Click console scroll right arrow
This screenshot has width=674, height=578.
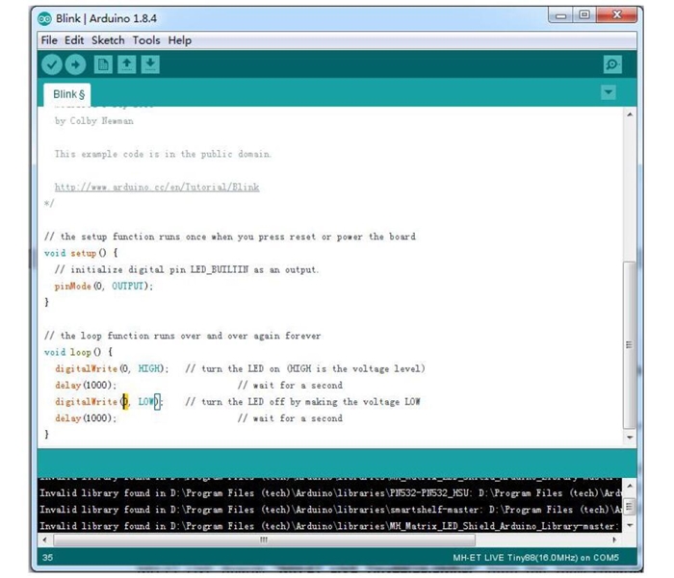614,540
